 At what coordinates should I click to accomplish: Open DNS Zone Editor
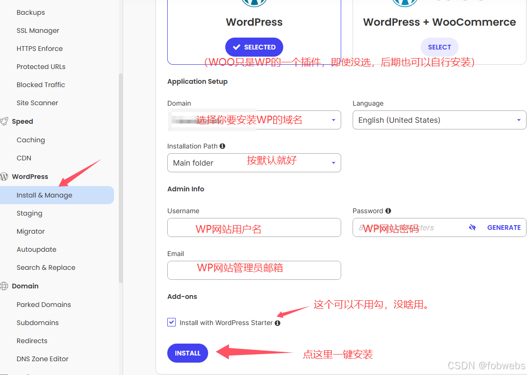coord(42,359)
